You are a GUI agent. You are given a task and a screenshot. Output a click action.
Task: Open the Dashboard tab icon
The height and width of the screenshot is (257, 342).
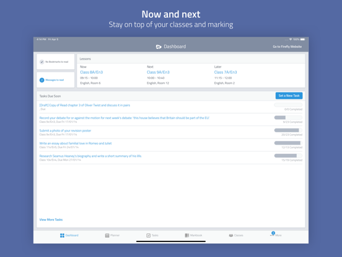(62, 235)
